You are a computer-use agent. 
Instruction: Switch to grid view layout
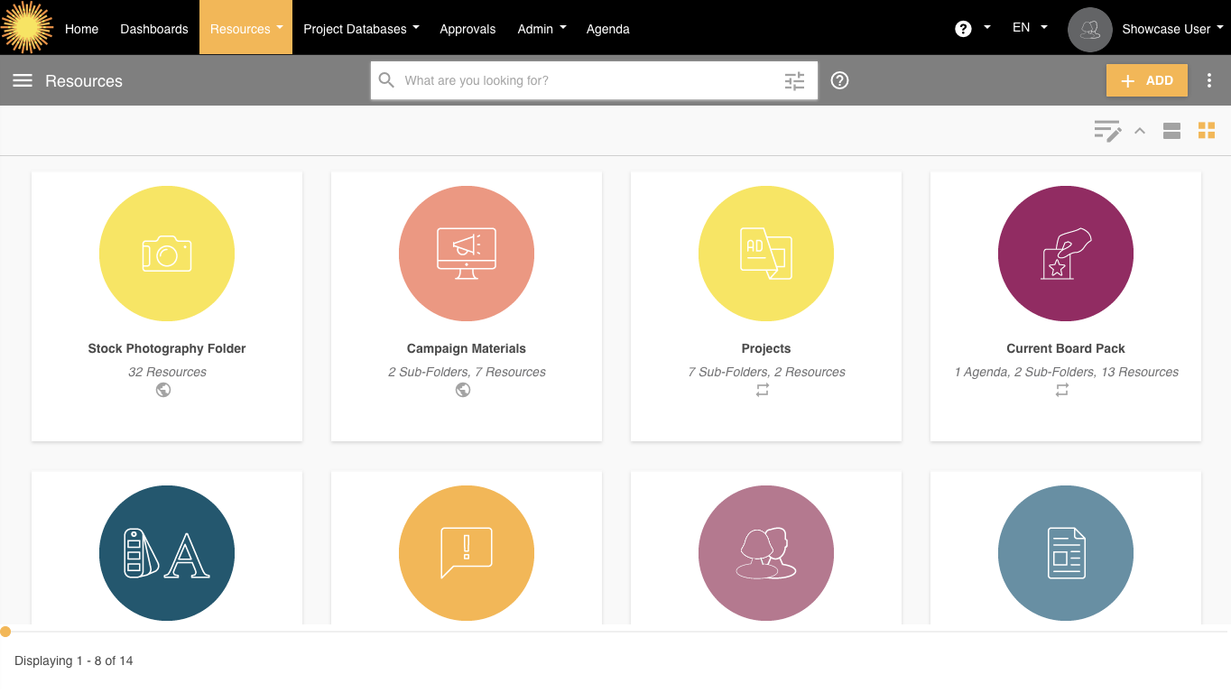pos(1207,131)
